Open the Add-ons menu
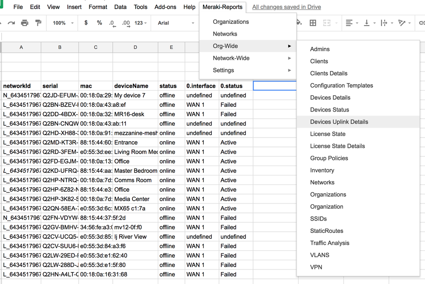425x284 pixels. (x=165, y=7)
